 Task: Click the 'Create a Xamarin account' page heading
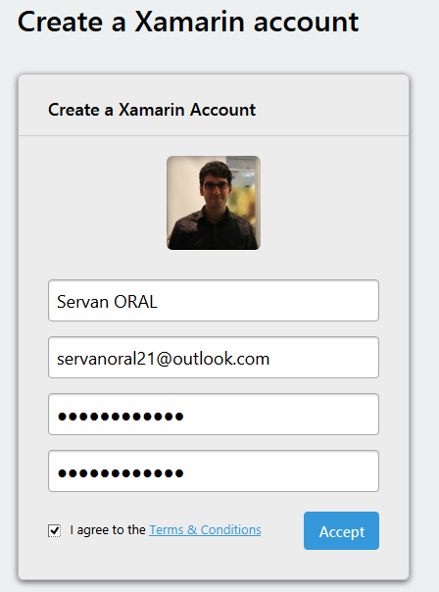click(x=188, y=22)
